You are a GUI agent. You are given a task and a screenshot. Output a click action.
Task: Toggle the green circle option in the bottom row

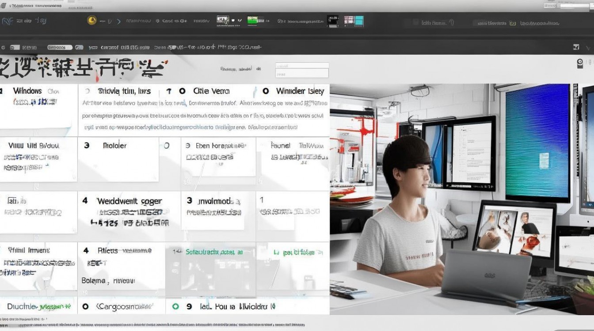(175, 306)
